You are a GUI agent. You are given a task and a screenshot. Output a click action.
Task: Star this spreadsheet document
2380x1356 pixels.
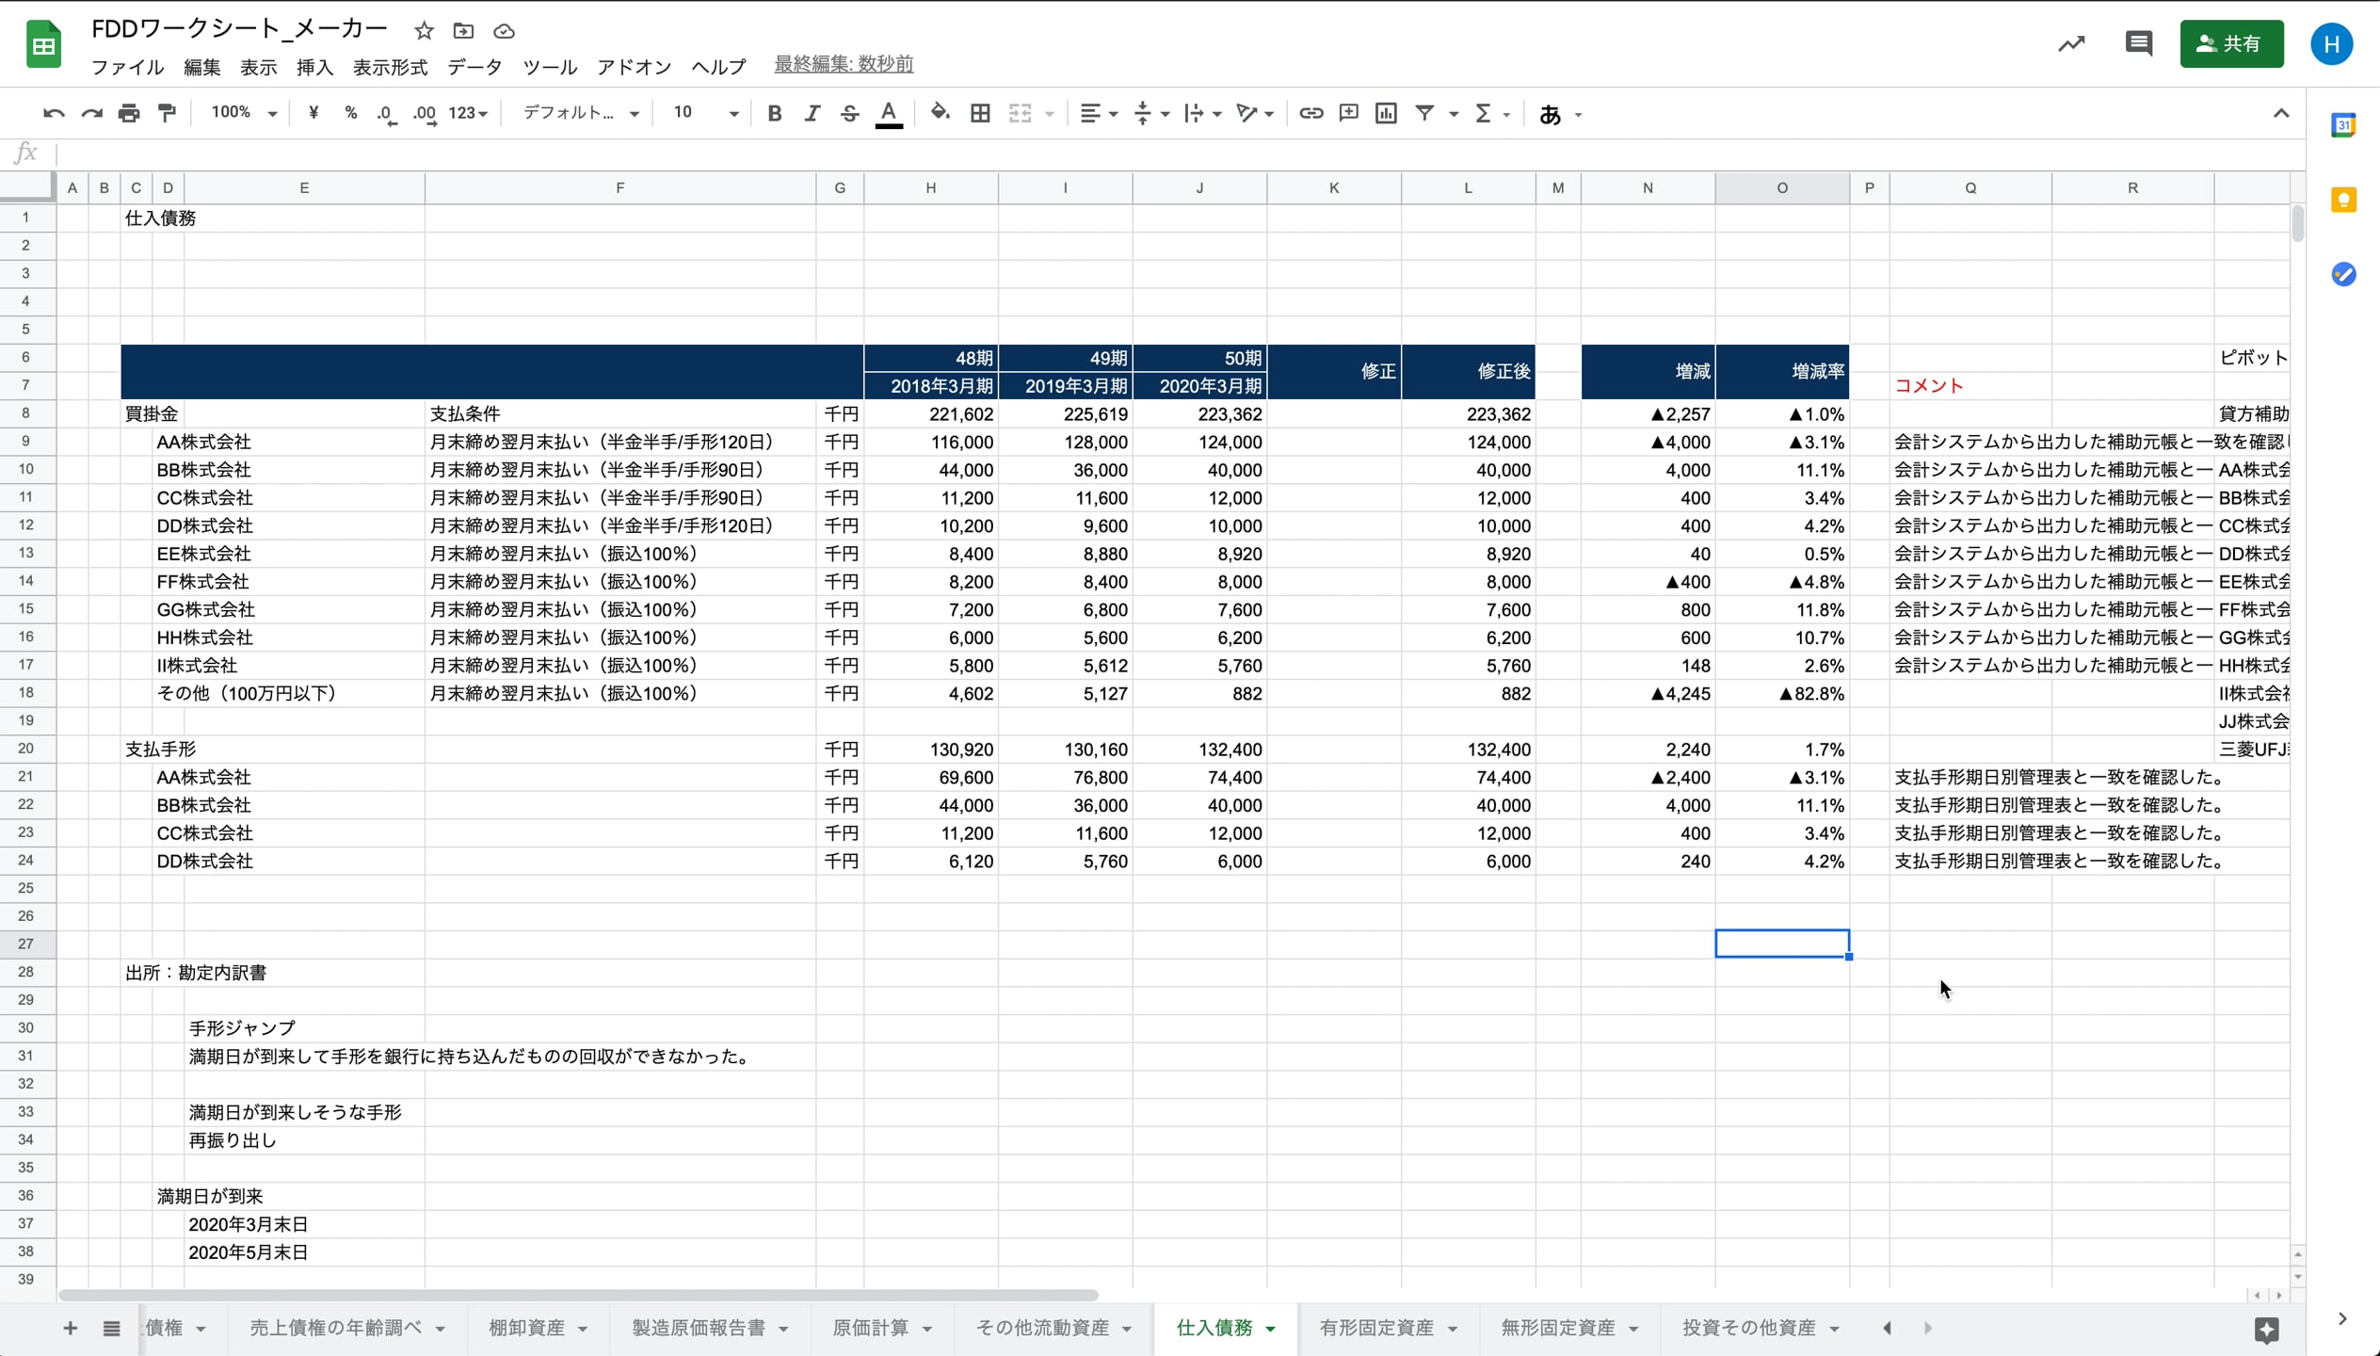point(424,31)
